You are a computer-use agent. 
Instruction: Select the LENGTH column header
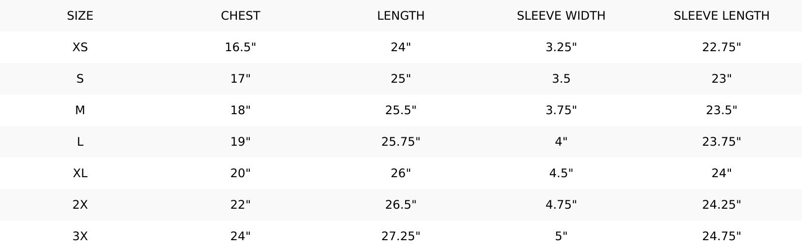click(x=401, y=16)
